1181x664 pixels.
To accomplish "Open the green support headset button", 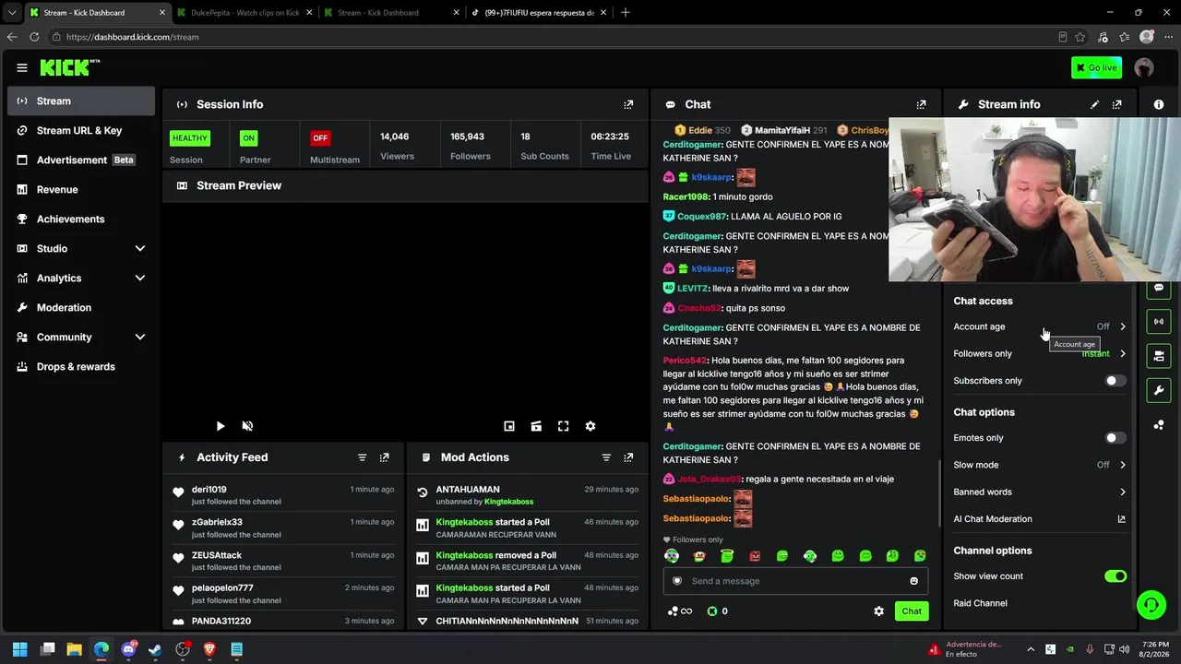I will pos(1151,605).
